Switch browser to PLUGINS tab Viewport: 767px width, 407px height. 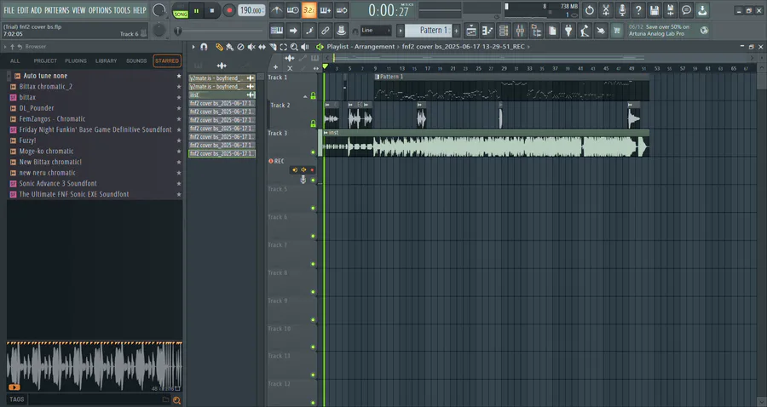(76, 61)
